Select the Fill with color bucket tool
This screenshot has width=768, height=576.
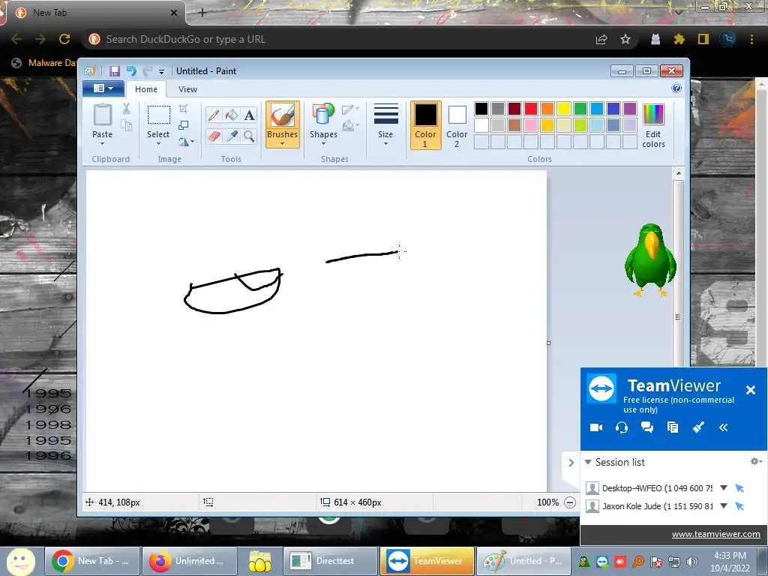[232, 115]
